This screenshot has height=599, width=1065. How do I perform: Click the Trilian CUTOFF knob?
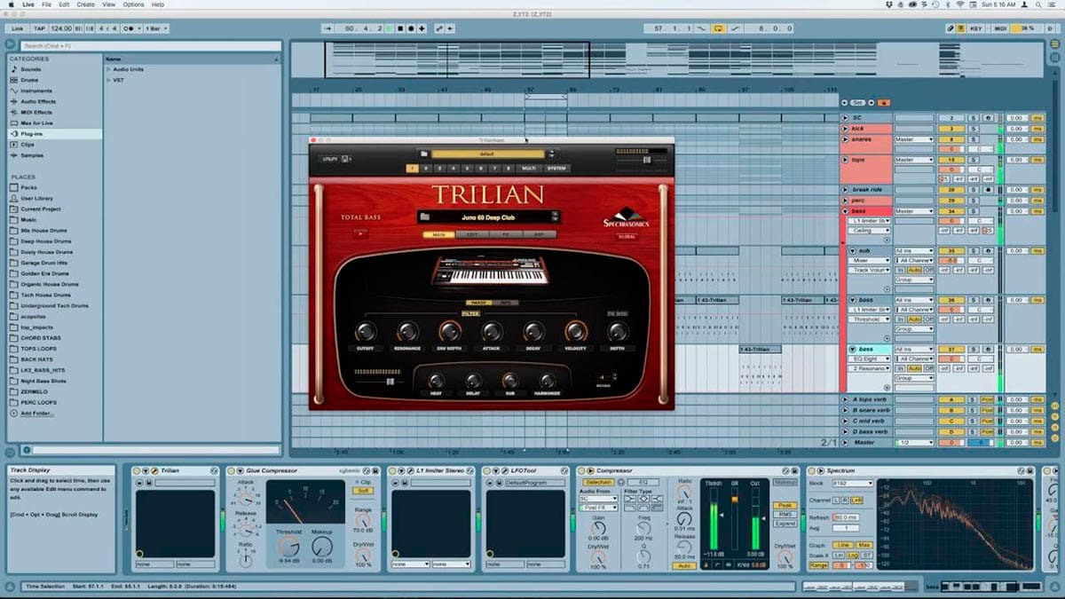365,332
